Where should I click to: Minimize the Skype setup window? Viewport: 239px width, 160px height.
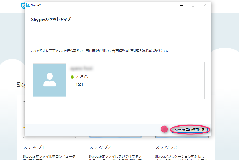coord(181,5)
